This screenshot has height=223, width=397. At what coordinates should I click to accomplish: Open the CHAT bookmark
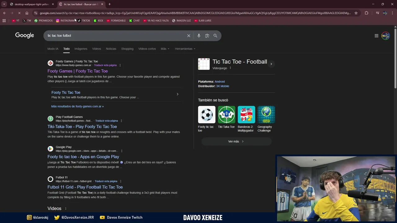[x=135, y=21]
